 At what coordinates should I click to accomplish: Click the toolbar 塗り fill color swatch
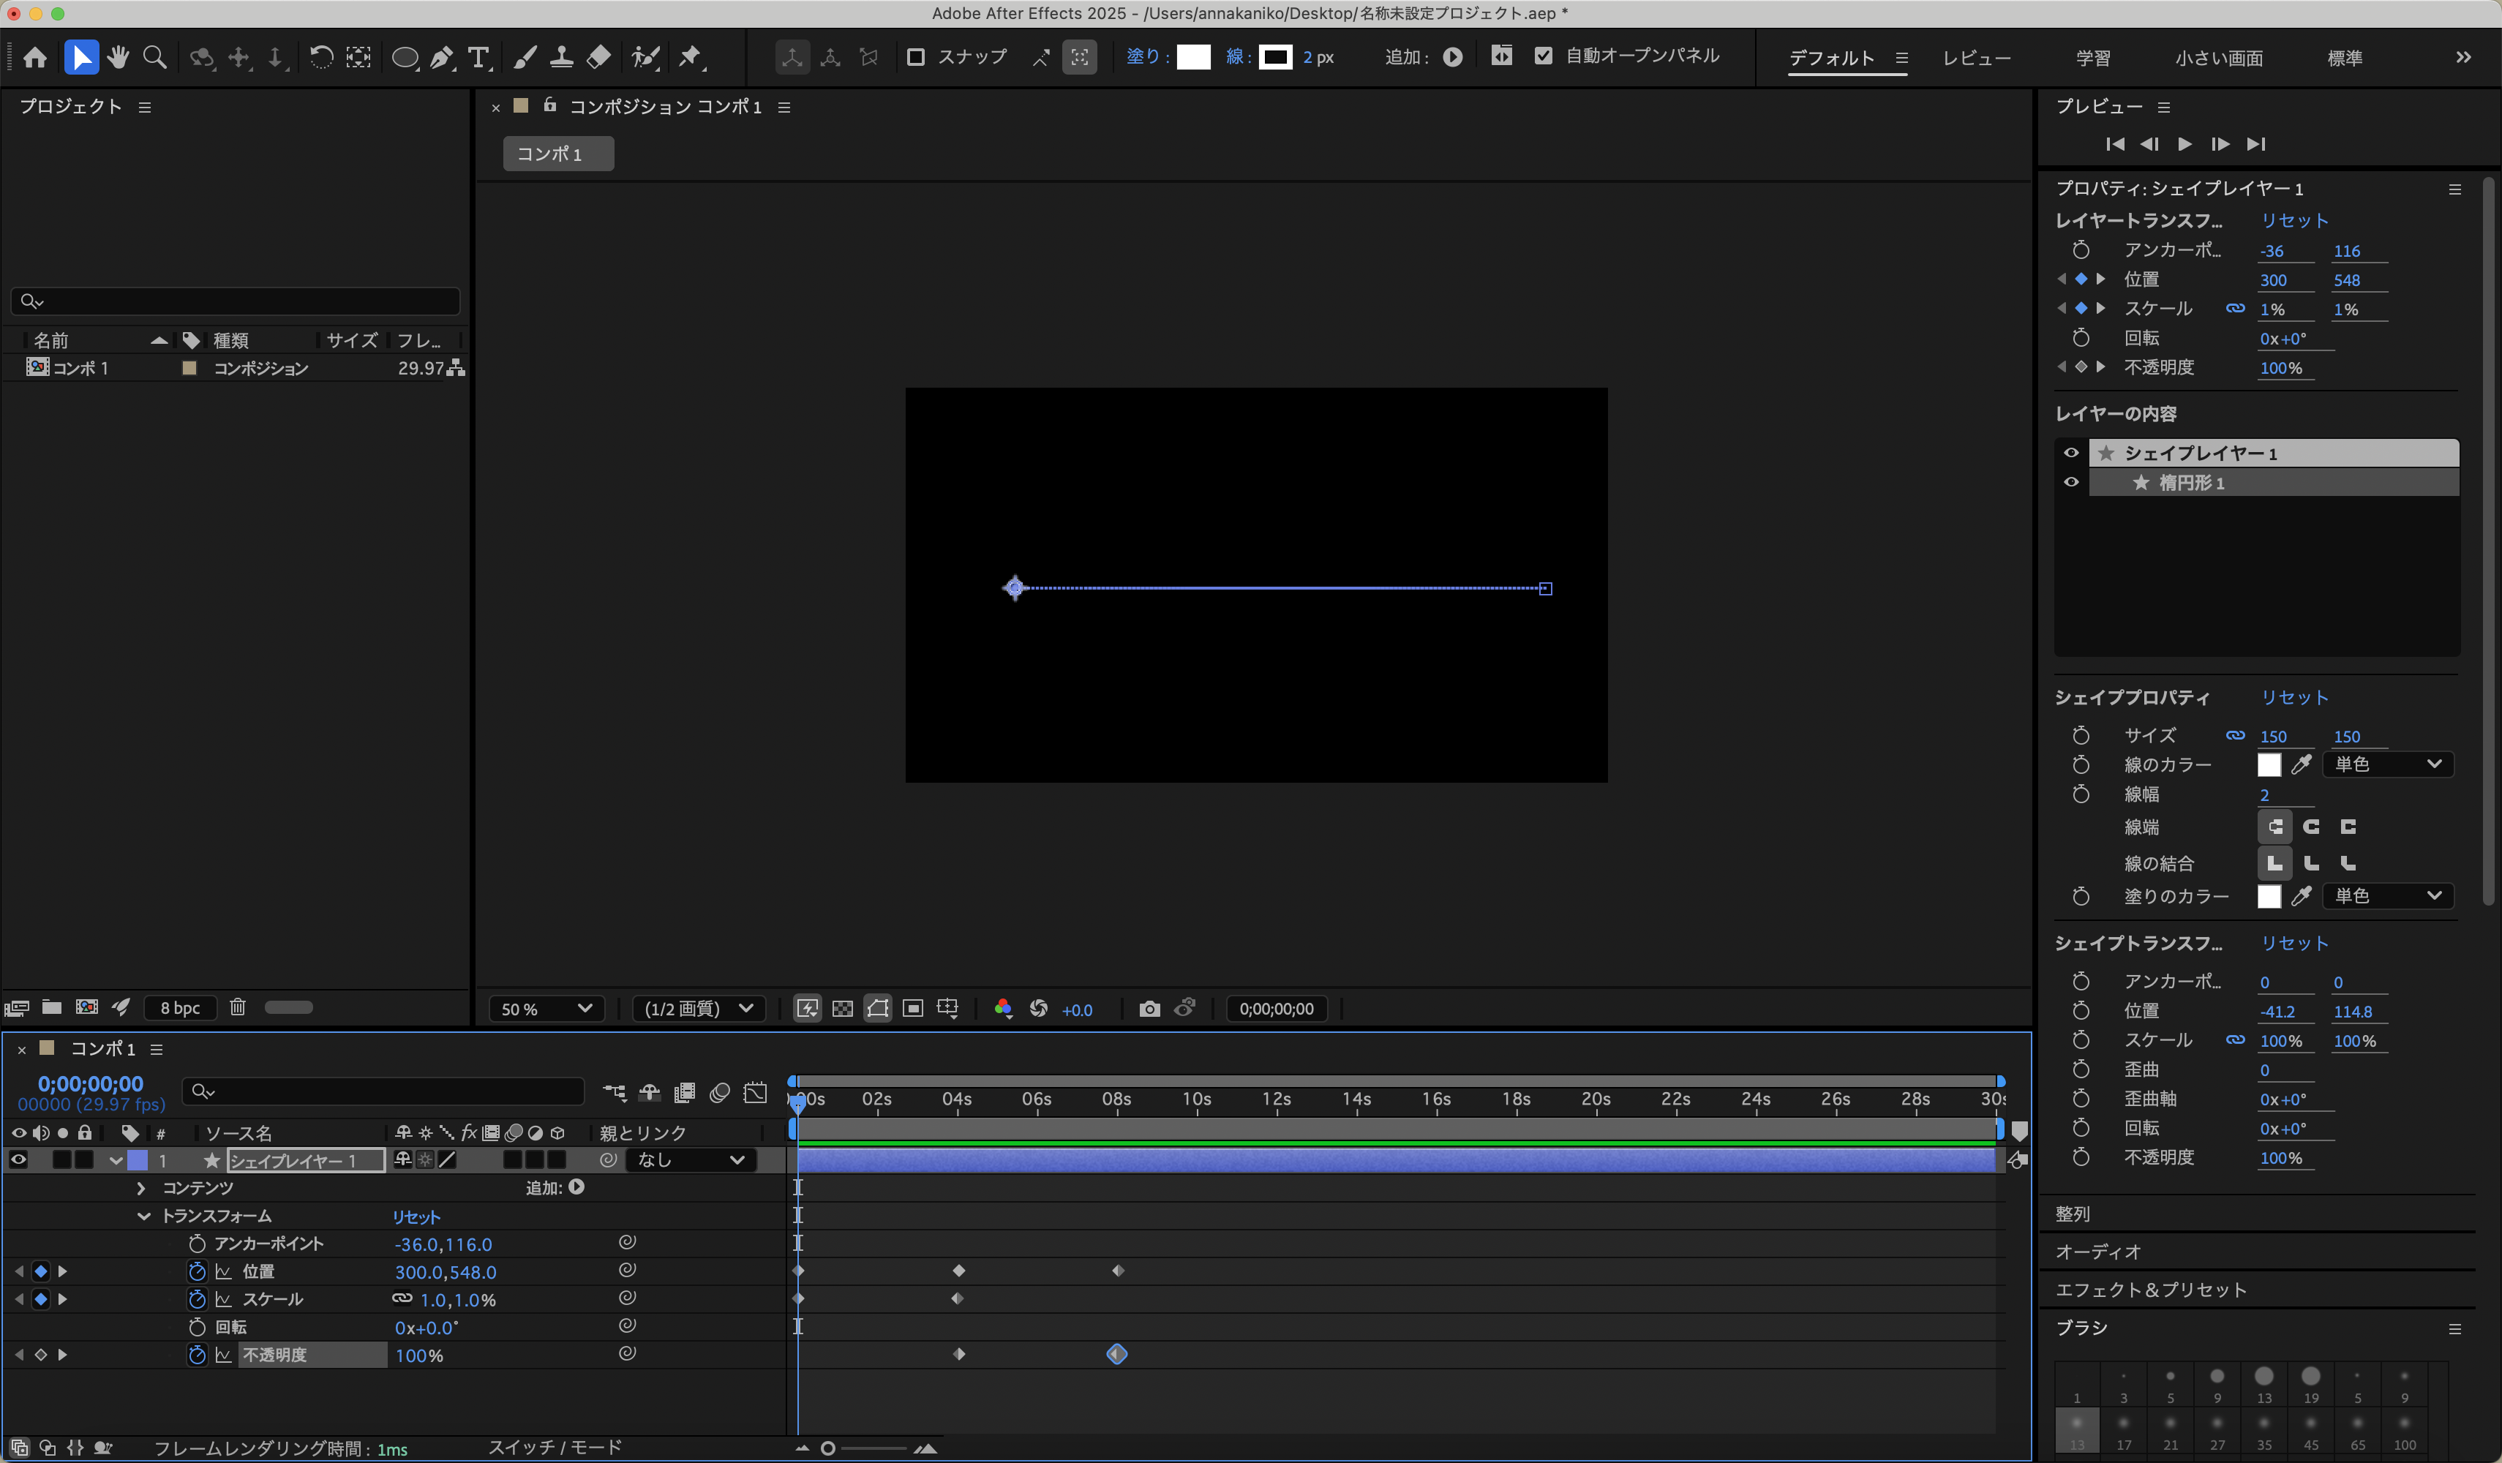[1193, 56]
